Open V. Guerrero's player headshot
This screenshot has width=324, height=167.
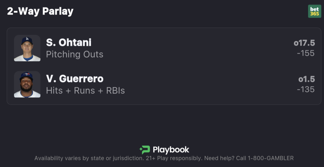point(27,84)
